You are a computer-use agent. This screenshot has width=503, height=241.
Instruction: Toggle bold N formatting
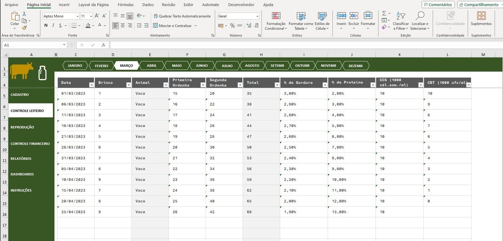[46, 26]
